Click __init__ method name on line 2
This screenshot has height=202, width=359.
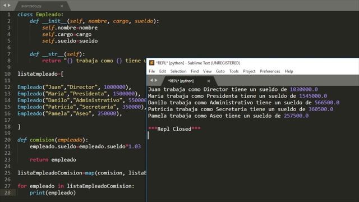point(54,21)
